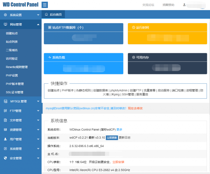Click the 系统管理 sidebar icon
The width and height of the screenshot is (210, 174).
tap(5, 149)
